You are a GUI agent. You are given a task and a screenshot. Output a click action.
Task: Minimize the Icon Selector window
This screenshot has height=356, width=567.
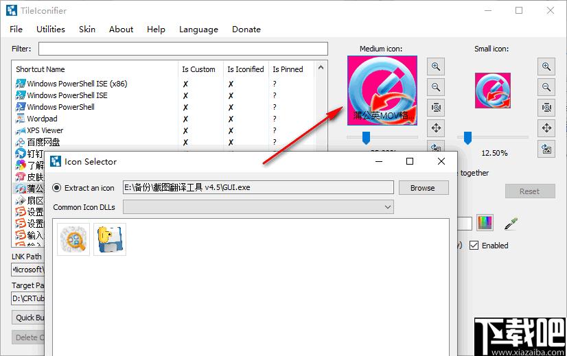[379, 161]
